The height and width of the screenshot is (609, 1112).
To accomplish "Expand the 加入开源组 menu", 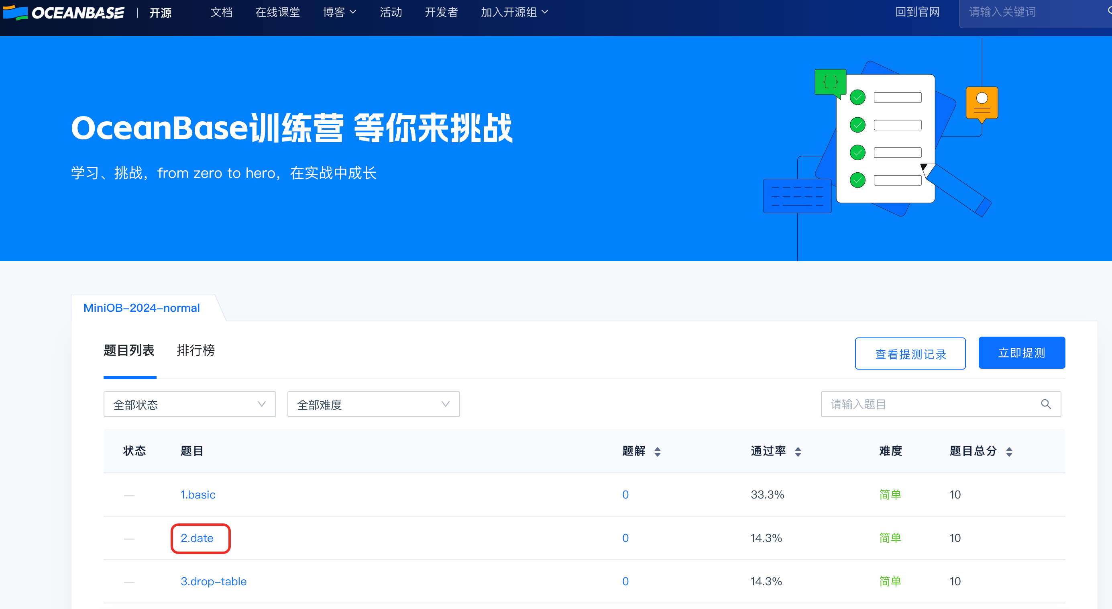I will point(515,12).
